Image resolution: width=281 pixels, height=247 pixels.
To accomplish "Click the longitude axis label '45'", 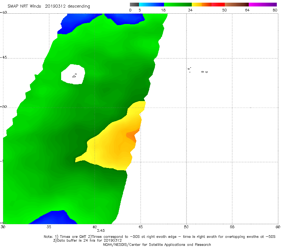I will (140, 227).
